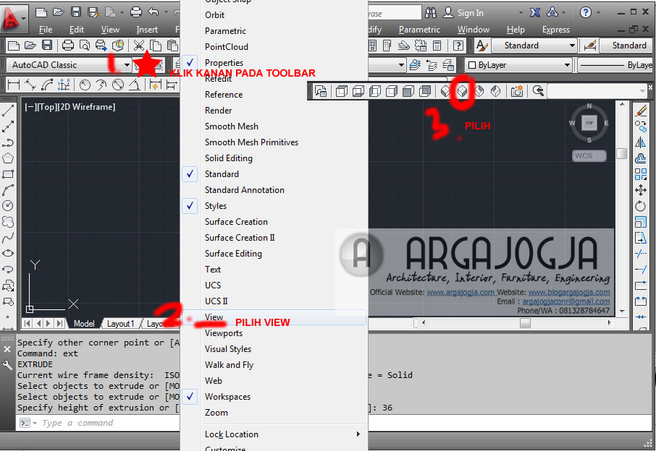This screenshot has width=656, height=451.
Task: Click Linear dimension tool
Action: (x=13, y=85)
